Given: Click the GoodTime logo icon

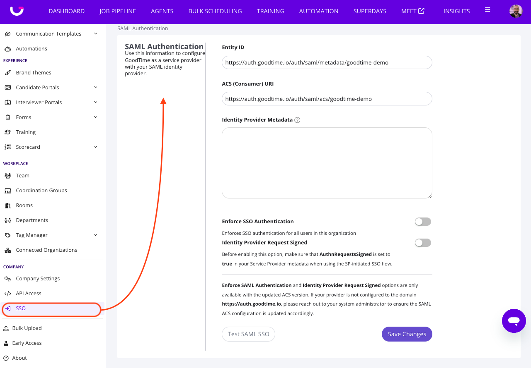Looking at the screenshot, I should (17, 11).
